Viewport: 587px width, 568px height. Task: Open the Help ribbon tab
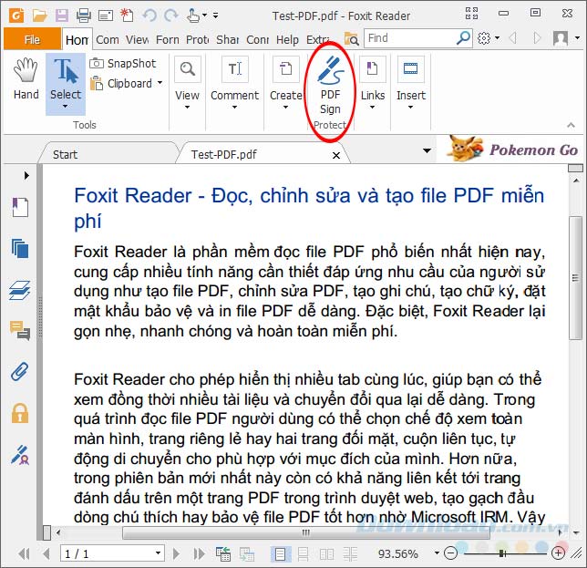(x=287, y=39)
